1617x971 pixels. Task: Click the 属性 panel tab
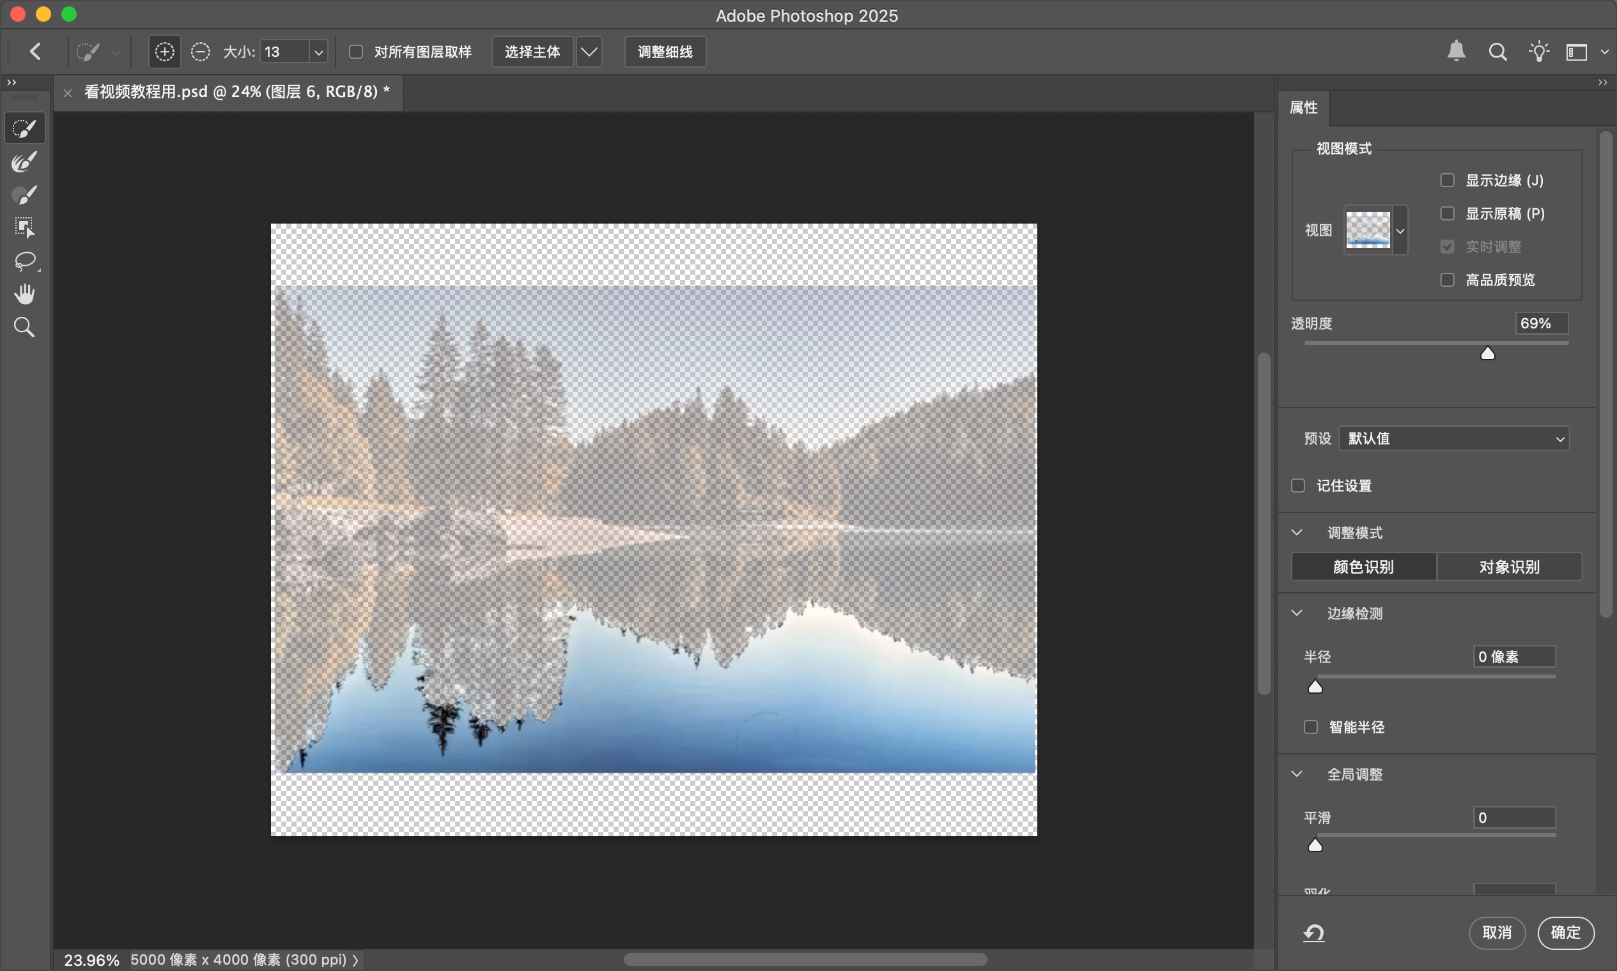tap(1303, 108)
